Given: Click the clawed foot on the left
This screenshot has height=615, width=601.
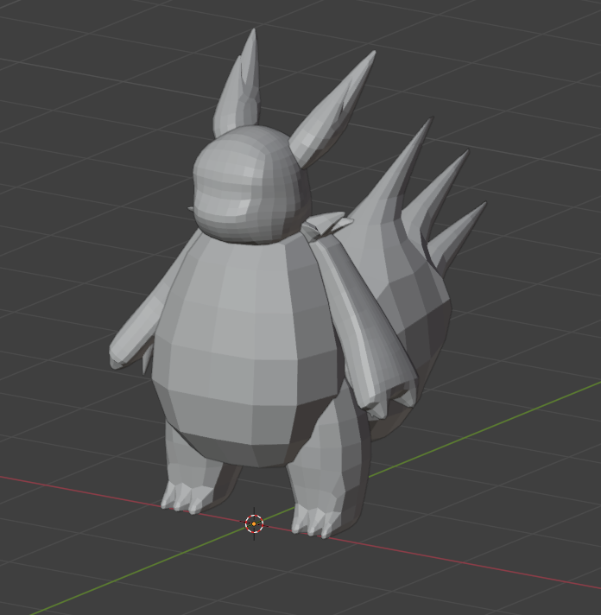Looking at the screenshot, I should (187, 497).
